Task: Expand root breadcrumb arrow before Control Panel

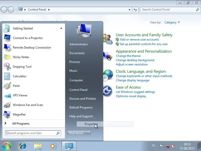Action: pyautogui.click(x=25, y=10)
